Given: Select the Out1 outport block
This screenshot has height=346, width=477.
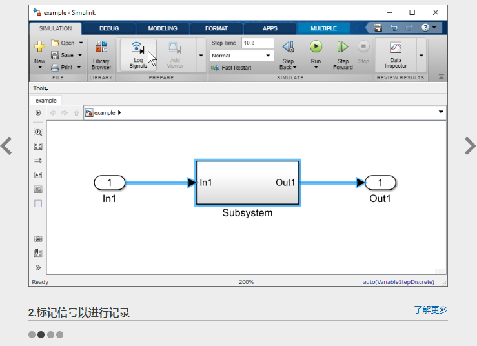Looking at the screenshot, I should click(380, 183).
